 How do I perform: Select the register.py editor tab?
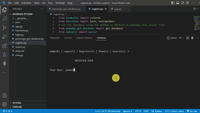[97, 9]
